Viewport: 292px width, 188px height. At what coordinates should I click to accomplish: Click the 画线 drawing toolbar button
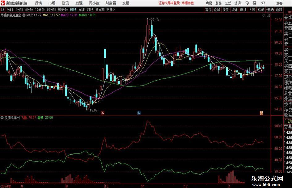click(x=243, y=10)
